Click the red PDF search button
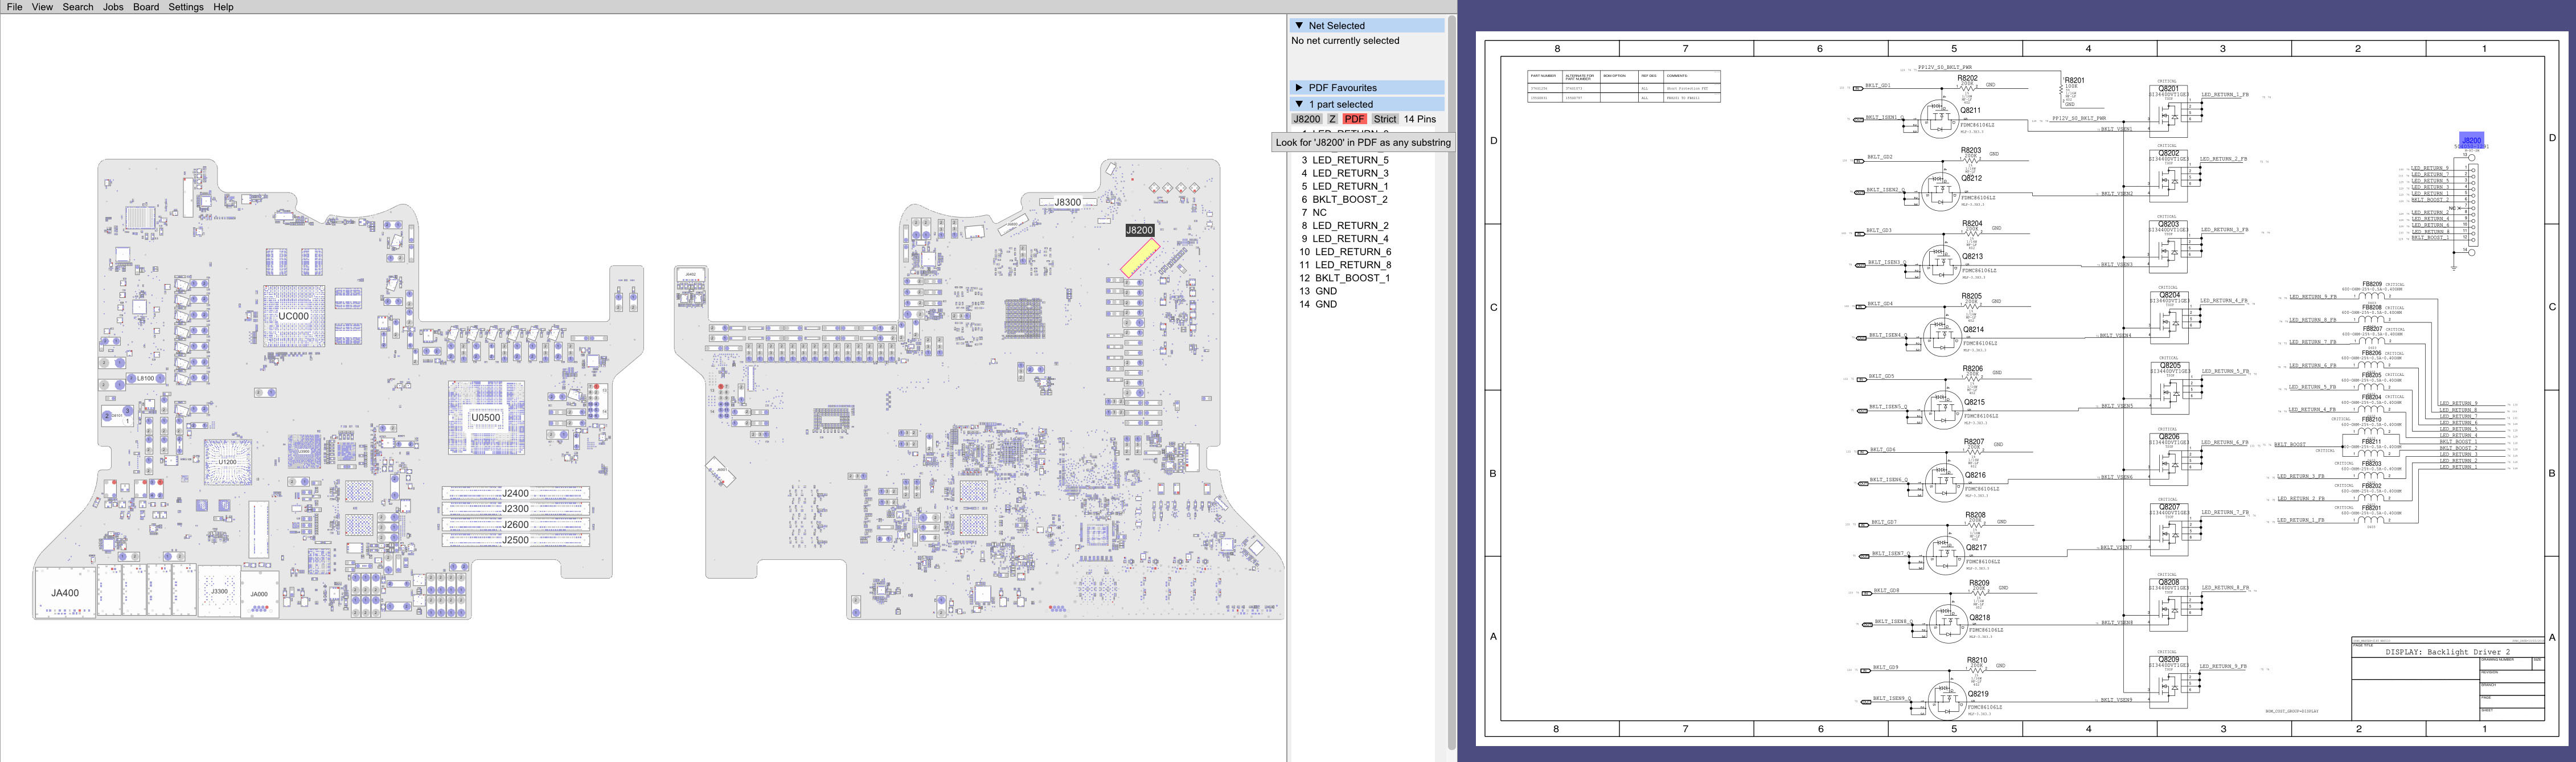This screenshot has height=762, width=2576. coord(1354,119)
